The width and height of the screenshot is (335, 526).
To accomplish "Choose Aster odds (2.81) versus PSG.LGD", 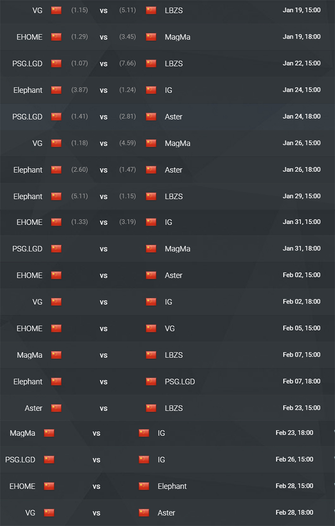I will point(128,116).
